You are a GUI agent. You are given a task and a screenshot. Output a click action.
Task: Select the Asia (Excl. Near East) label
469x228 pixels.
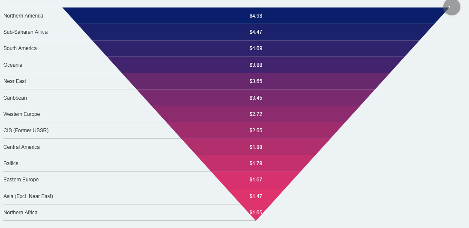[28, 196]
